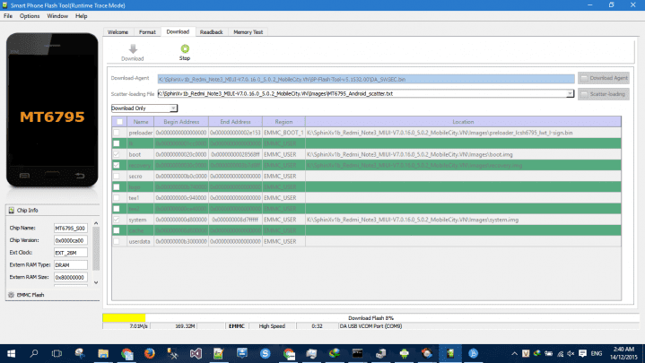Click the system.img location cell

coord(463,220)
